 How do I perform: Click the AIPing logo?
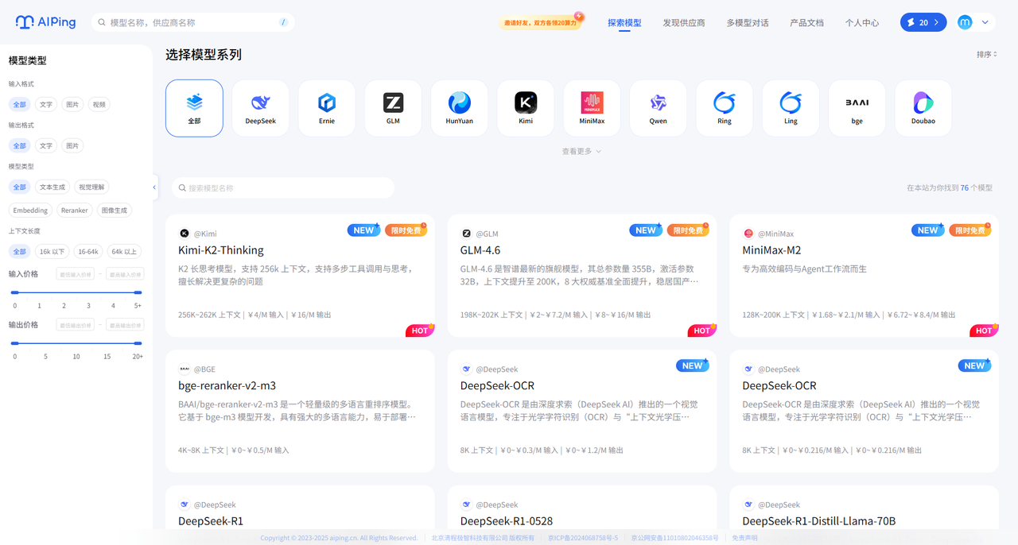[46, 22]
